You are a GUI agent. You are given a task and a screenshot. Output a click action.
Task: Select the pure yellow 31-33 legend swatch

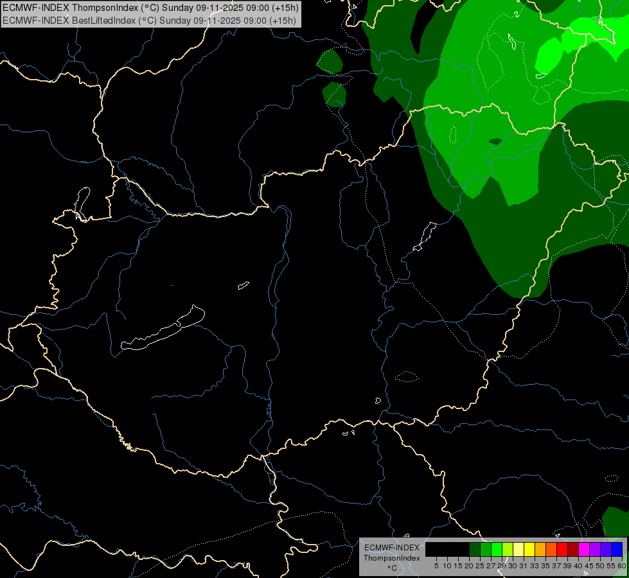tap(529, 549)
